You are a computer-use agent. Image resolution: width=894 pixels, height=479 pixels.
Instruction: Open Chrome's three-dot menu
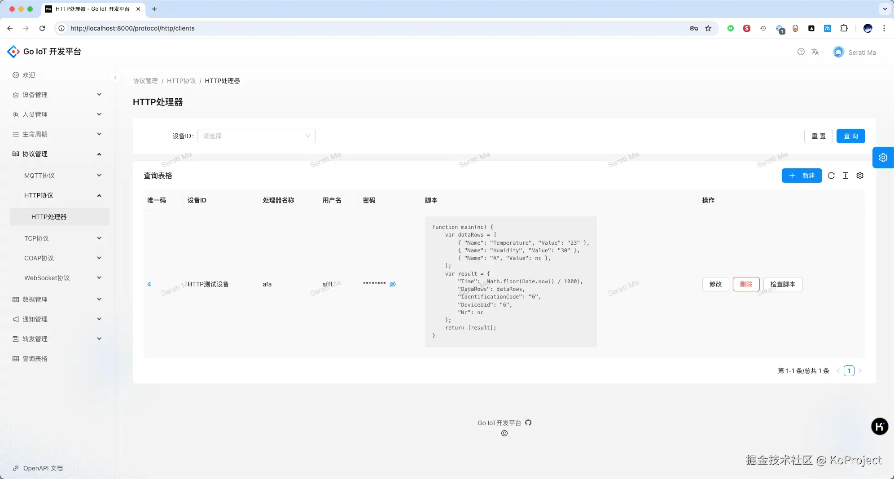[x=884, y=28]
